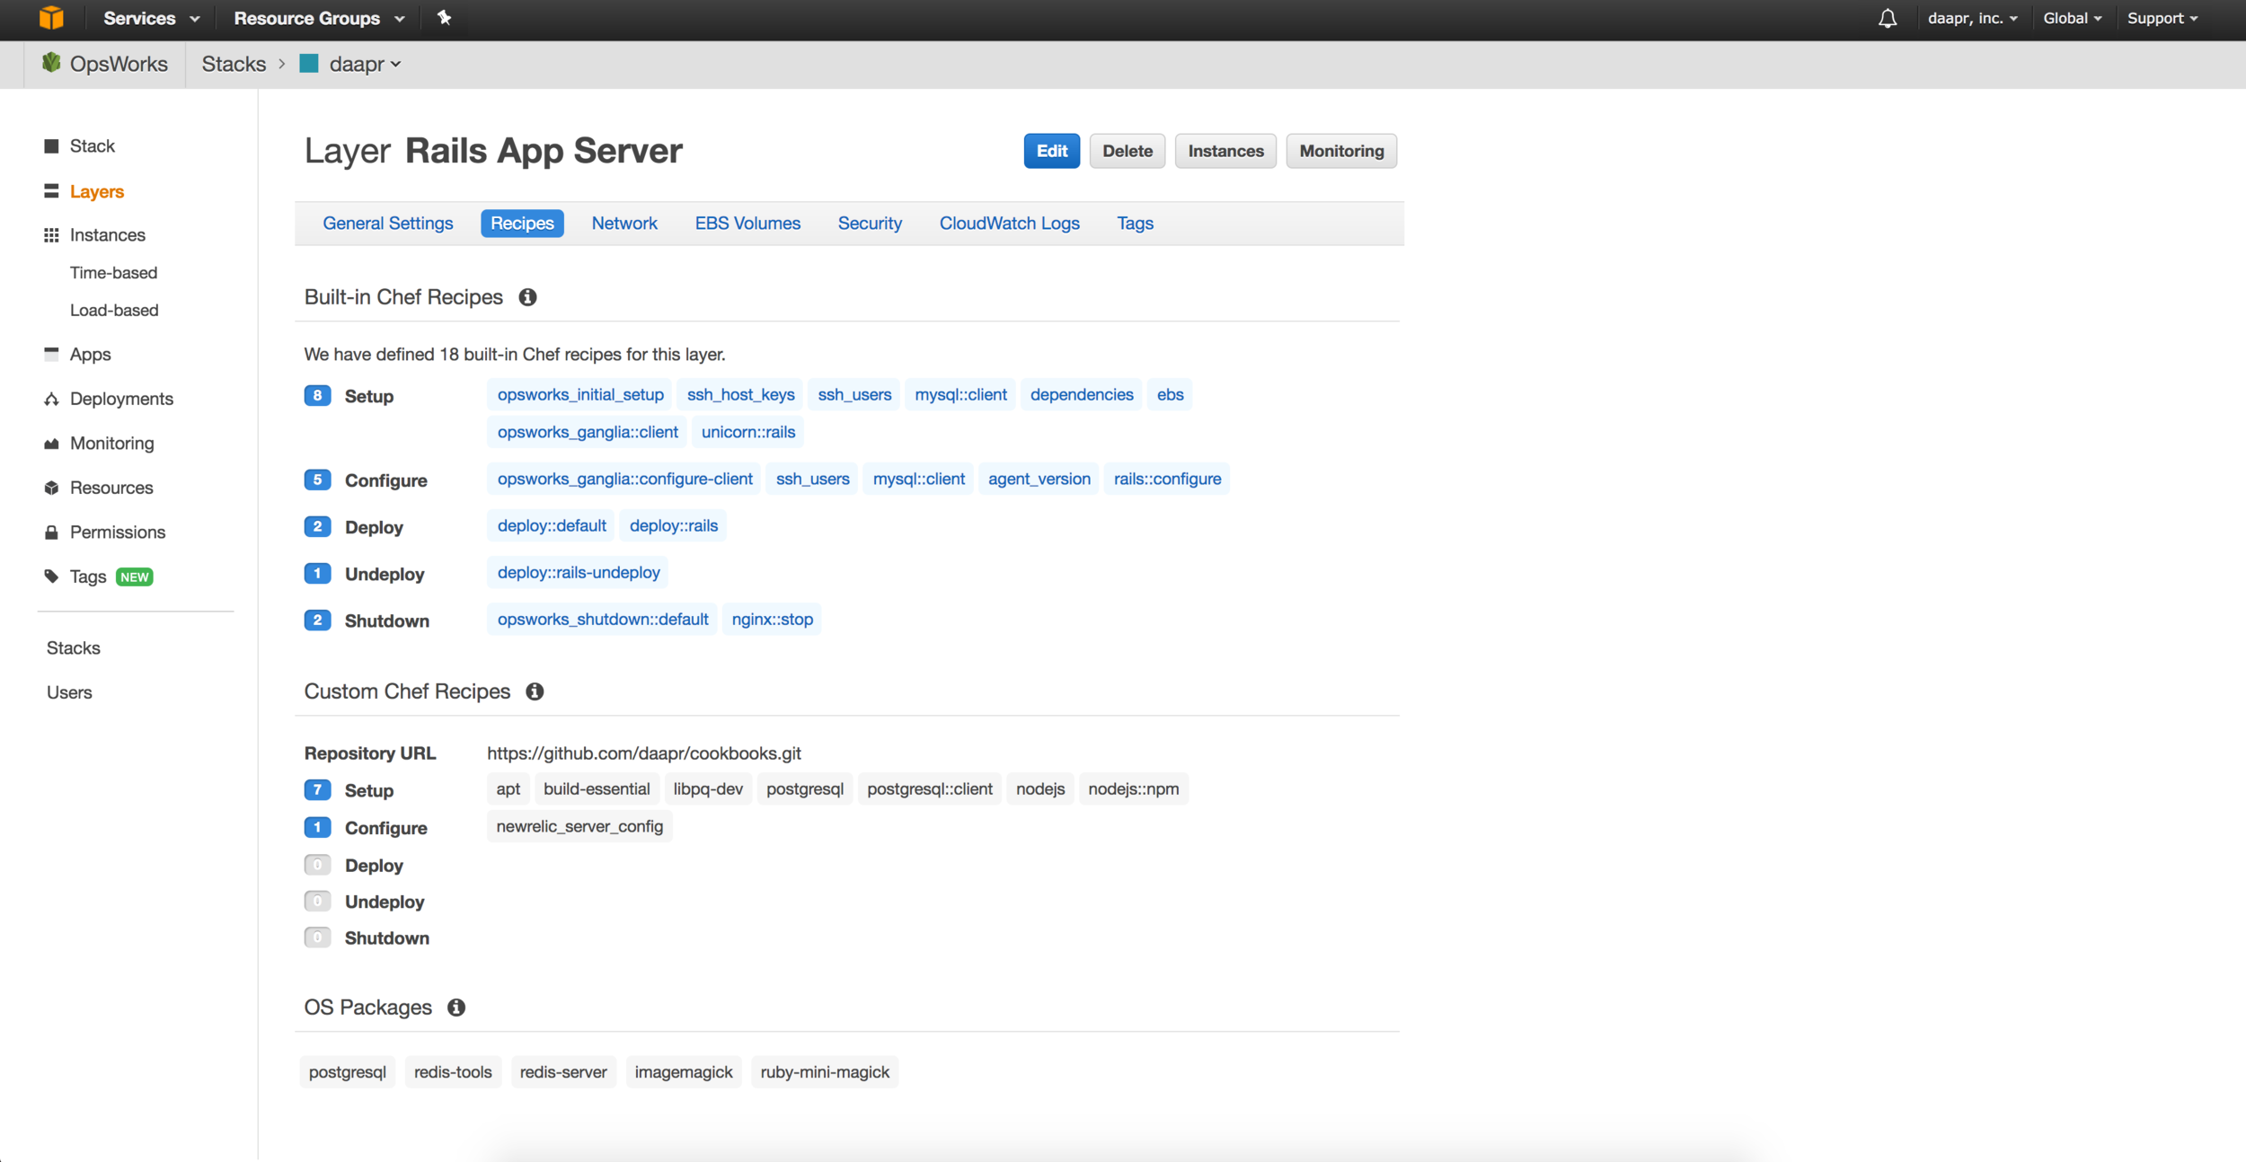The width and height of the screenshot is (2246, 1162).
Task: Click the Monitoring button in layer header
Action: pos(1341,151)
